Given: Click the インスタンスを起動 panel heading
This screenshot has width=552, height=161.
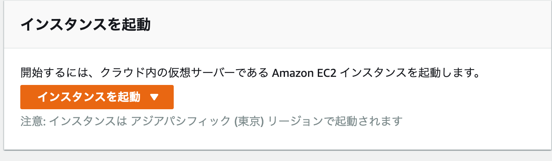Looking at the screenshot, I should click(x=86, y=25).
